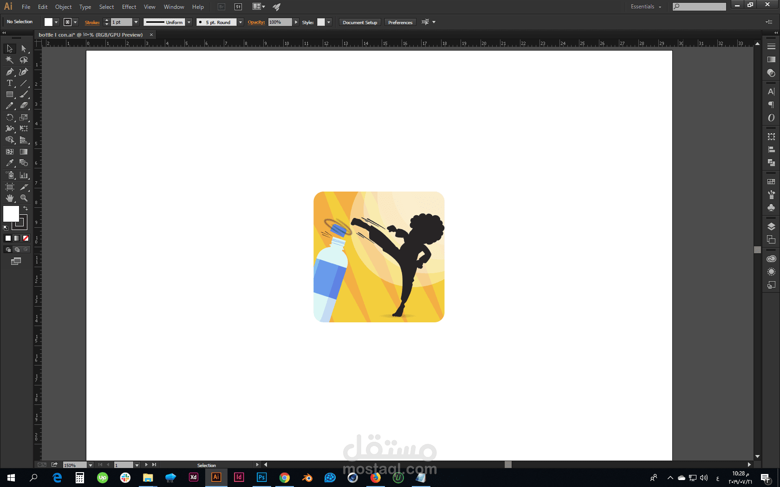The width and height of the screenshot is (780, 487).
Task: Open the zoom level dropdown
Action: (x=91, y=465)
